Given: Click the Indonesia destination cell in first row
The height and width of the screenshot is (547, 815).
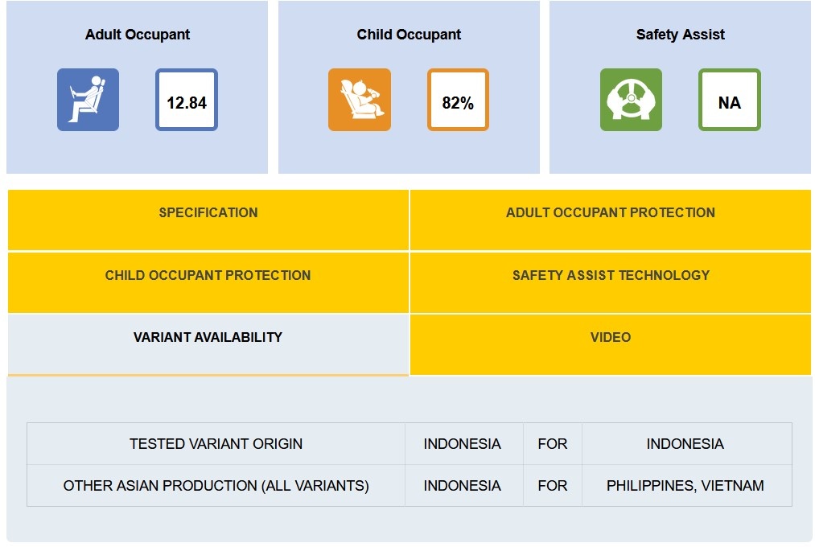Looking at the screenshot, I should coord(685,444).
